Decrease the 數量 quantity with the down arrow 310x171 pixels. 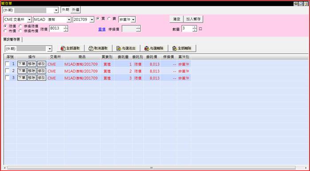pos(195,30)
